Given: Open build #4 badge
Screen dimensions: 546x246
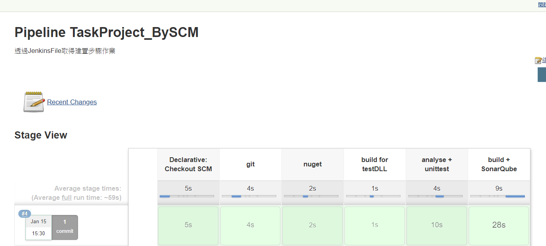Looking at the screenshot, I should [x=25, y=214].
